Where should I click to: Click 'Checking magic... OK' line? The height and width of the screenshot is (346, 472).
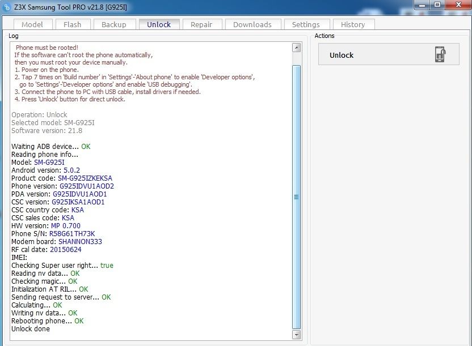coord(44,281)
